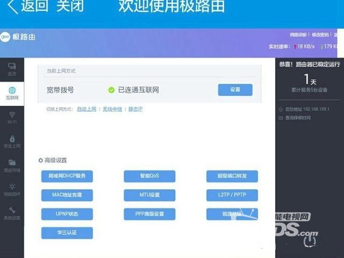Select the 互联网 globe icon in sidebar
The height and width of the screenshot is (258, 344).
(x=12, y=93)
